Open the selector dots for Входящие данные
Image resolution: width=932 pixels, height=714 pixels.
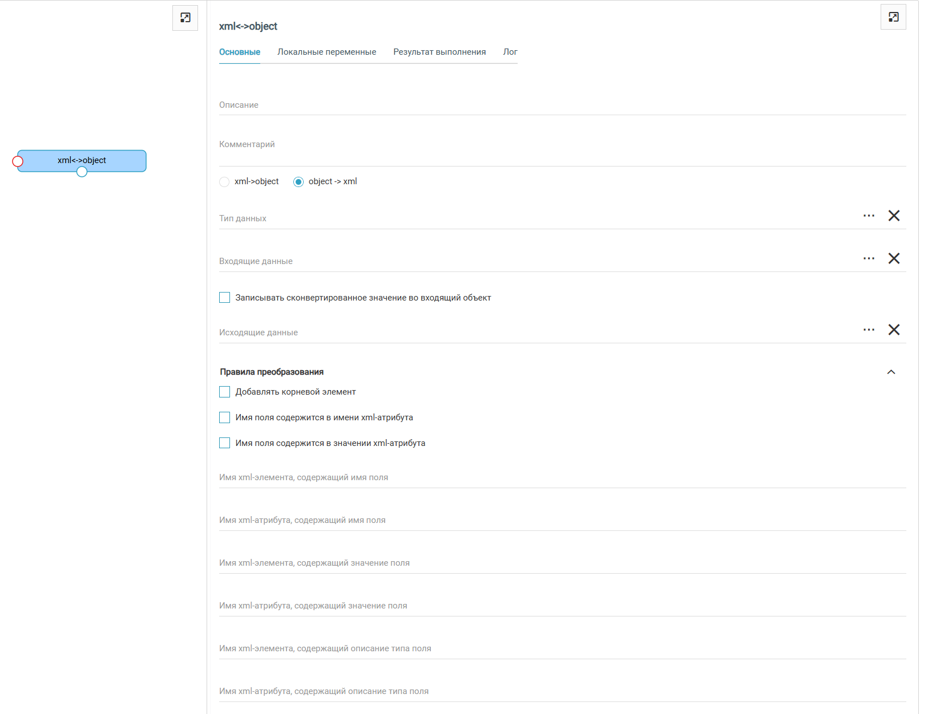click(869, 258)
